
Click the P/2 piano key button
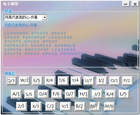coord(127,81)
